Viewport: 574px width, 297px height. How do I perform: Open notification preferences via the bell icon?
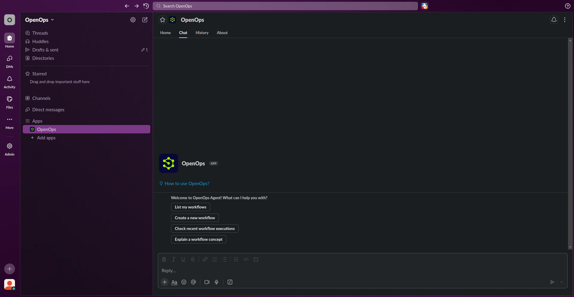[x=554, y=19]
